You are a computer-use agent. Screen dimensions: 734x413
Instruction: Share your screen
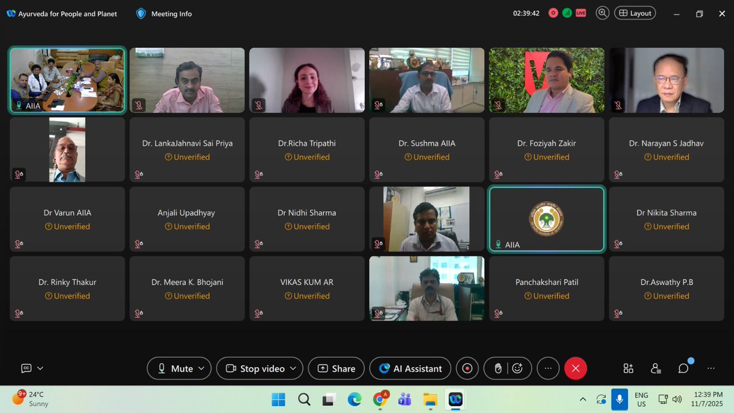point(336,368)
